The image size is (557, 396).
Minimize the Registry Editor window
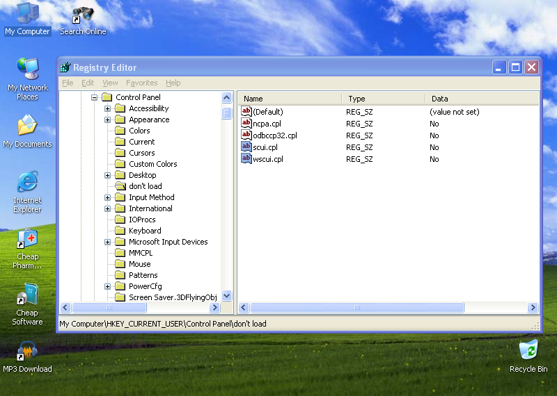499,67
